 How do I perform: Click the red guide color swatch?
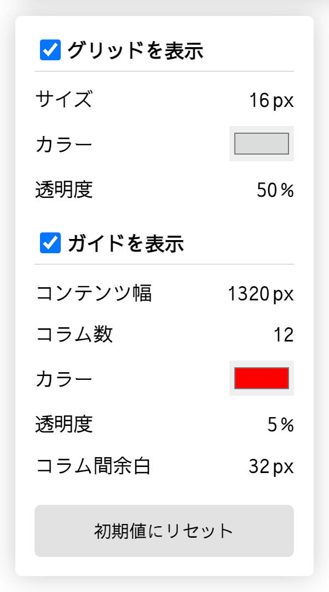[x=261, y=379]
